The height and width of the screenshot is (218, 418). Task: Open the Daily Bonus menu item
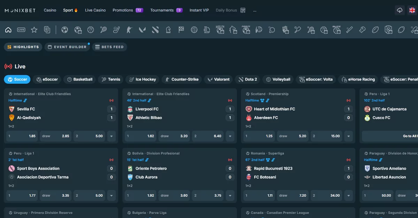point(231,10)
